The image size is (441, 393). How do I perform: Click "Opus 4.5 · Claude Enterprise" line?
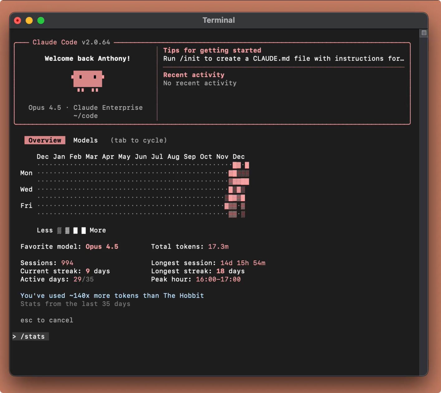86,108
